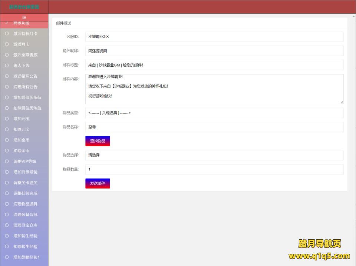Click the 物品数量 quantity field

214,169
